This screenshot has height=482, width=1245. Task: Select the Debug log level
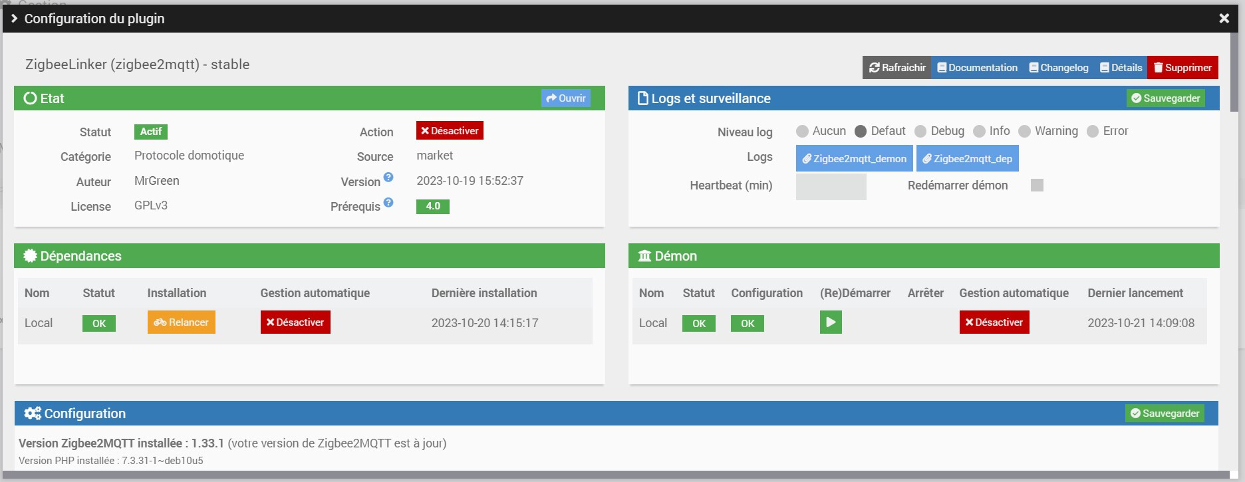920,132
